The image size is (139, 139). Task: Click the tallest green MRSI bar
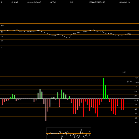103,88
